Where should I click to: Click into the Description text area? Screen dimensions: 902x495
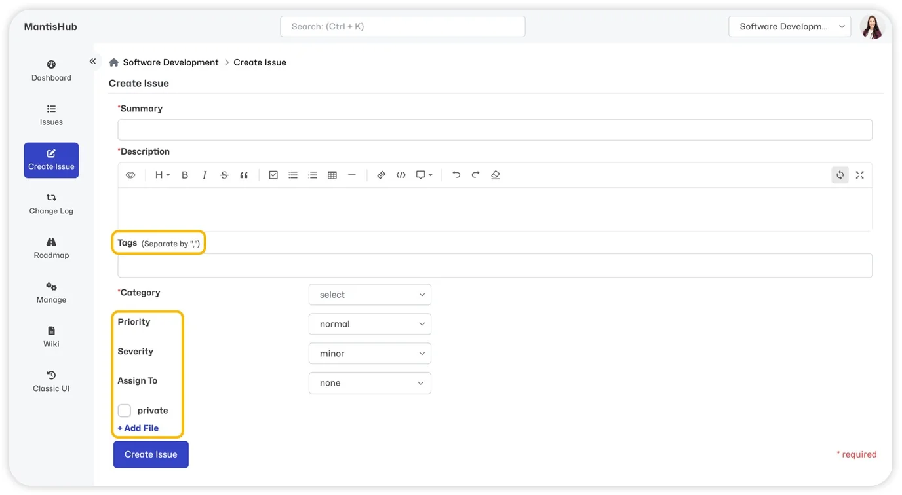point(495,209)
